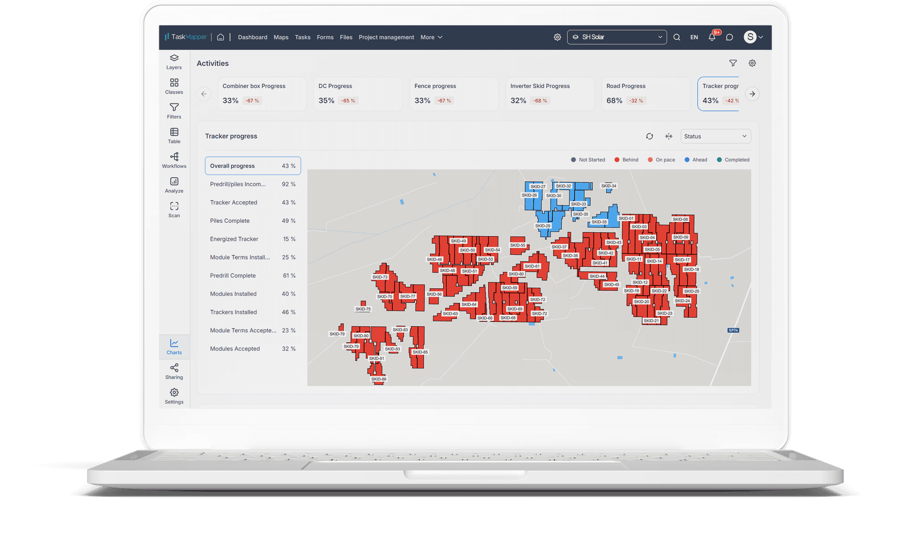Click the recenter map icon

point(668,136)
